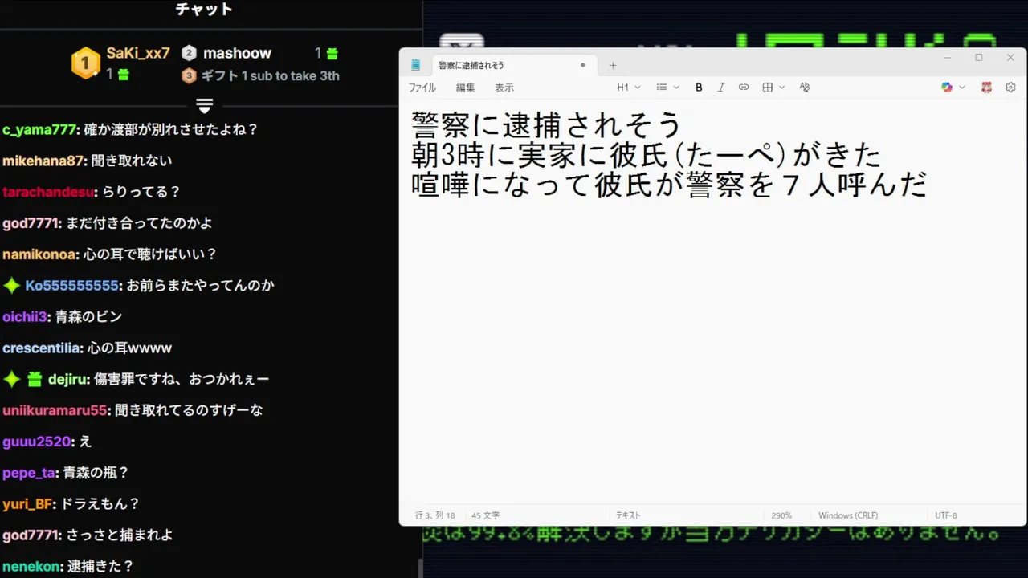Open the 表示 menu in Notepad
This screenshot has height=578, width=1028.
pyautogui.click(x=504, y=88)
